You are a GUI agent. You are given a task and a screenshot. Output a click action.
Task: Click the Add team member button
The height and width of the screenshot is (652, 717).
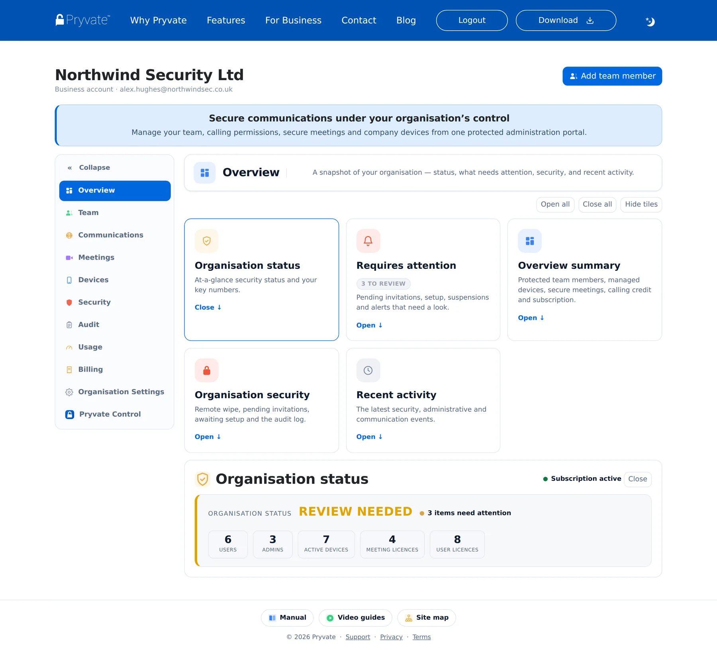click(x=612, y=76)
